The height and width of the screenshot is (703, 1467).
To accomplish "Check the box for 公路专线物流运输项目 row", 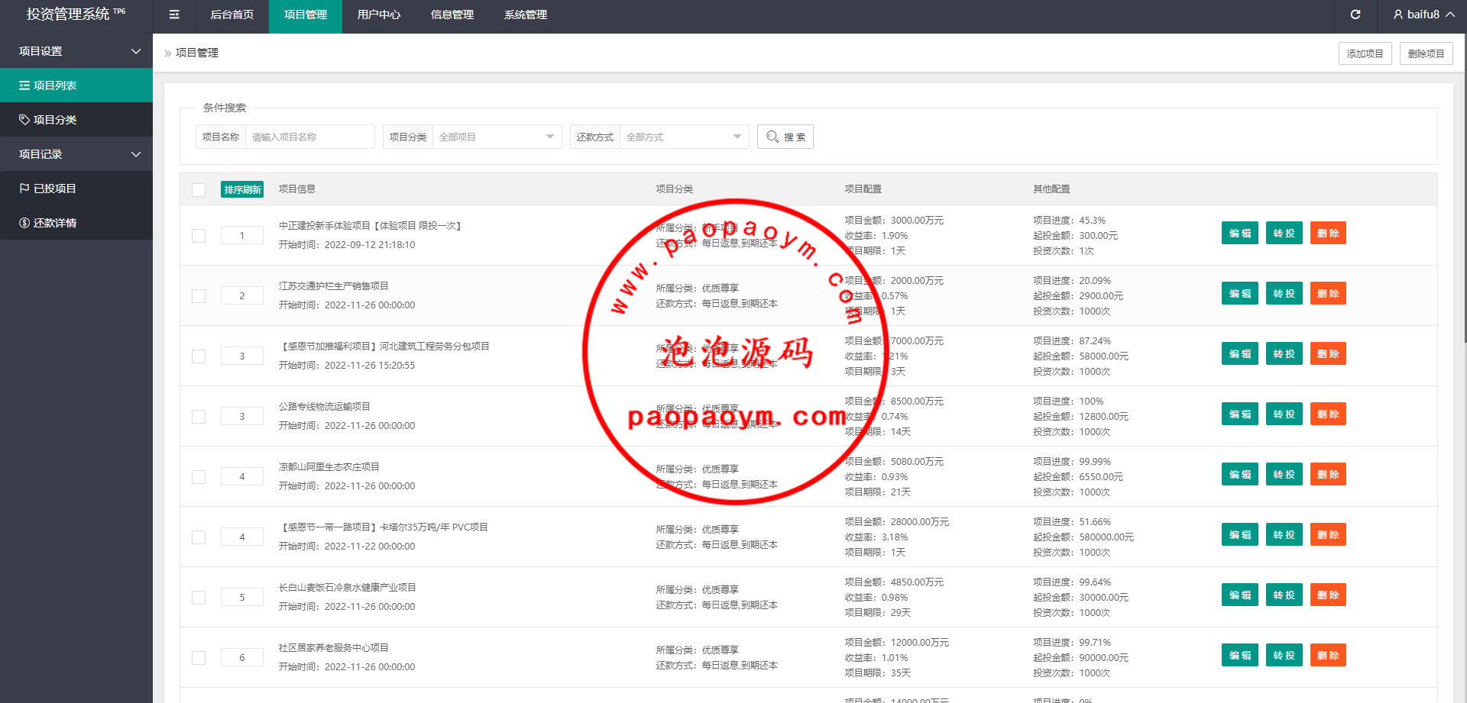I will pos(199,417).
